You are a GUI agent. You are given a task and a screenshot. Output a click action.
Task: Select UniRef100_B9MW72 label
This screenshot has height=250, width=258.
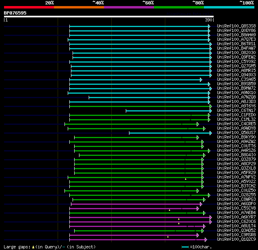click(x=236, y=88)
